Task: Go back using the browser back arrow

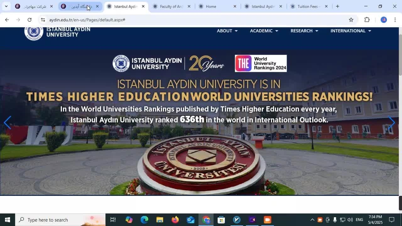Action: (x=7, y=20)
